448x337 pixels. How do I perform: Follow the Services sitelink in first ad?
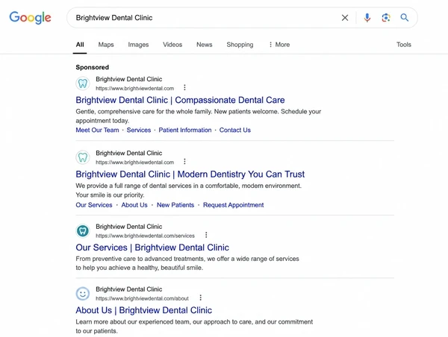pyautogui.click(x=139, y=130)
